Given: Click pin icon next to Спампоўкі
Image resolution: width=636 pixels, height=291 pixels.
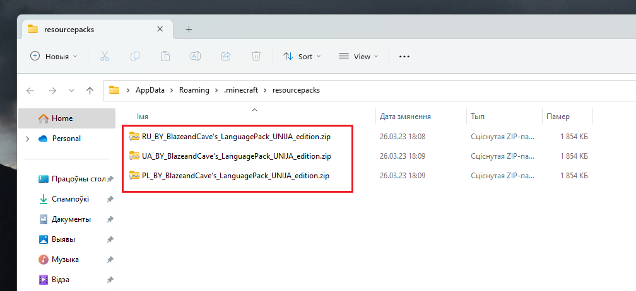Looking at the screenshot, I should coord(110,199).
